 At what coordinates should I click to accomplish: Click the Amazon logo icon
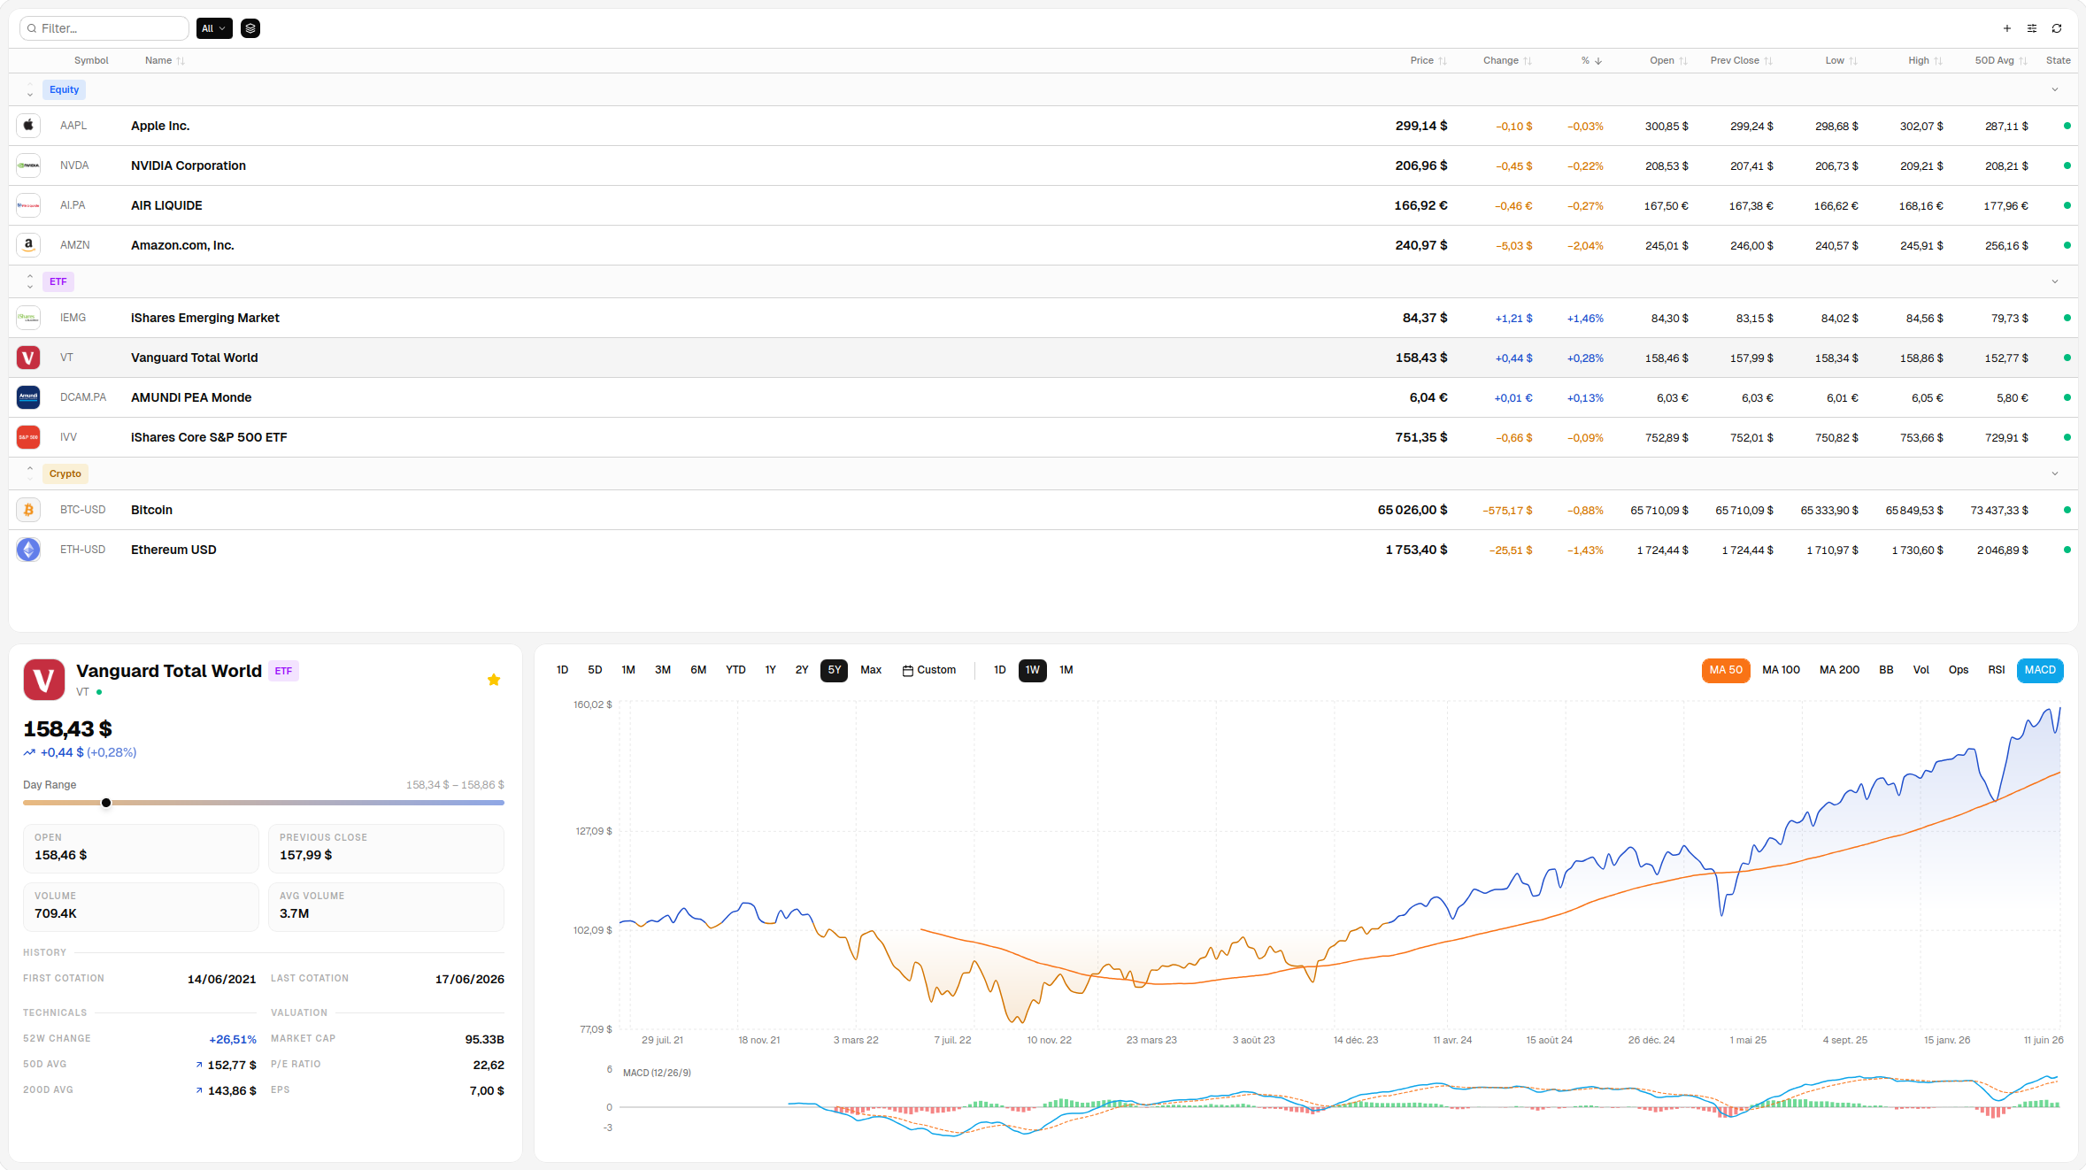28,245
